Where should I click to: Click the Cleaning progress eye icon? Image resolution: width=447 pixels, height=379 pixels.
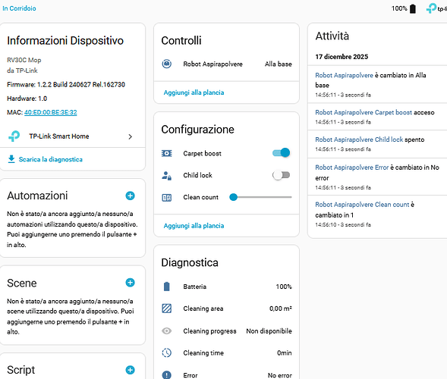pos(167,331)
